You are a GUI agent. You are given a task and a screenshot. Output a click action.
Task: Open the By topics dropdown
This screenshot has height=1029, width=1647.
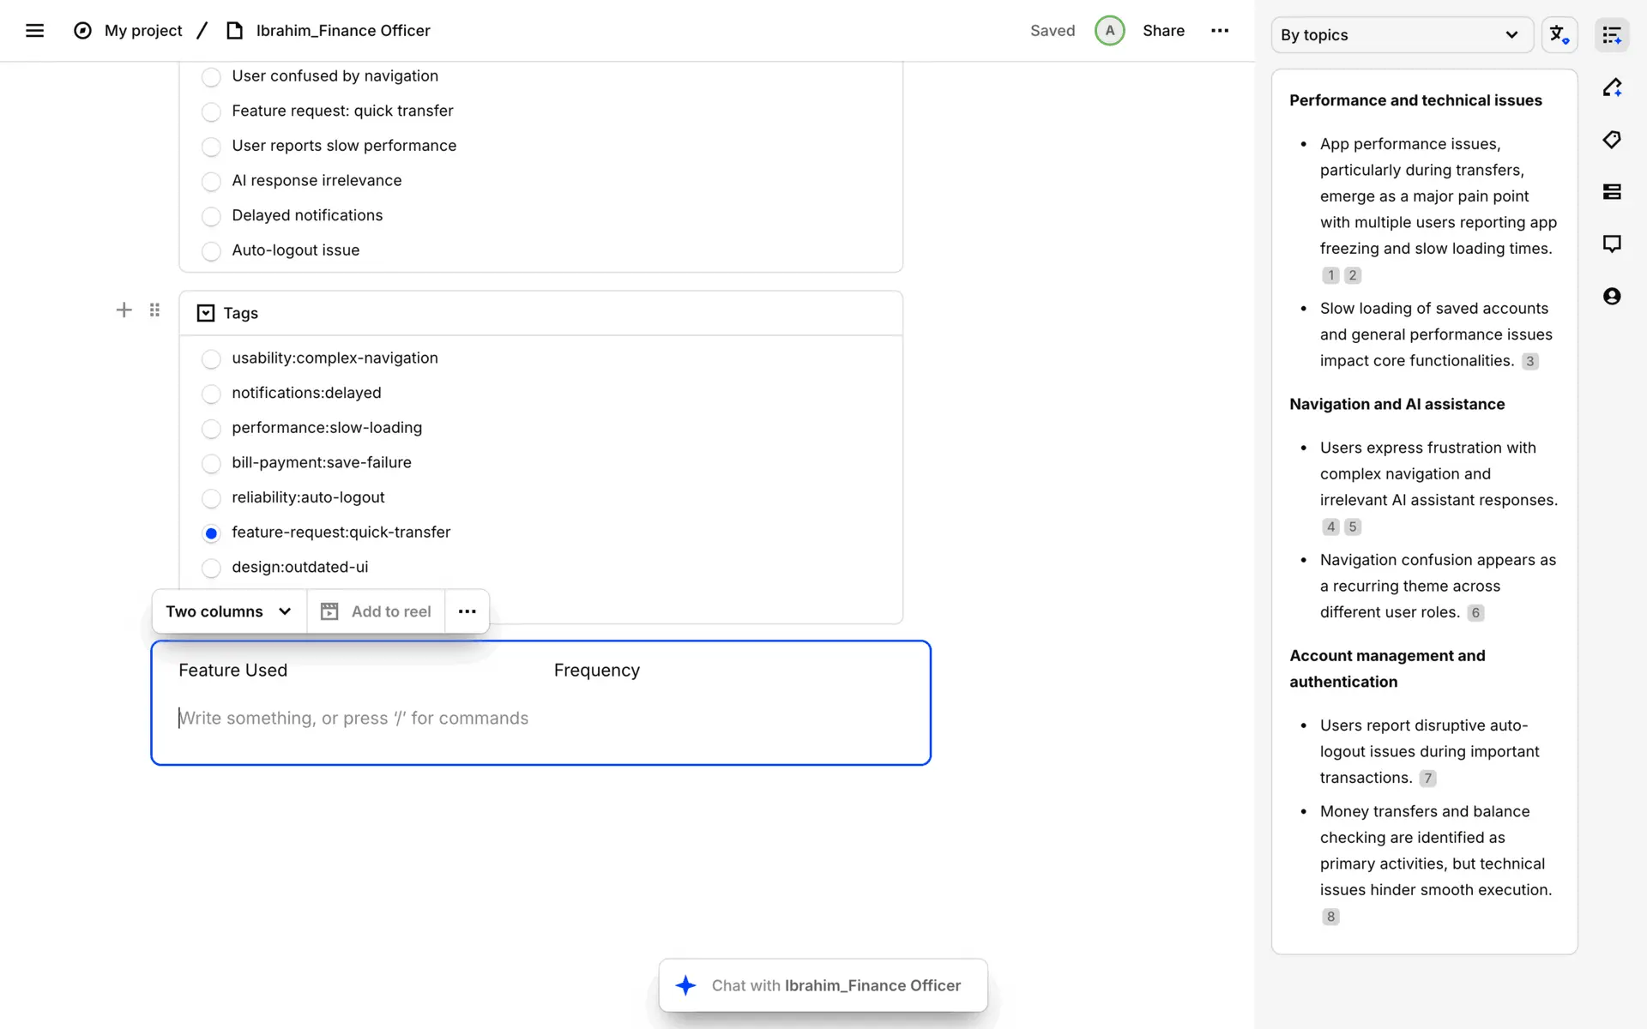[x=1401, y=35]
